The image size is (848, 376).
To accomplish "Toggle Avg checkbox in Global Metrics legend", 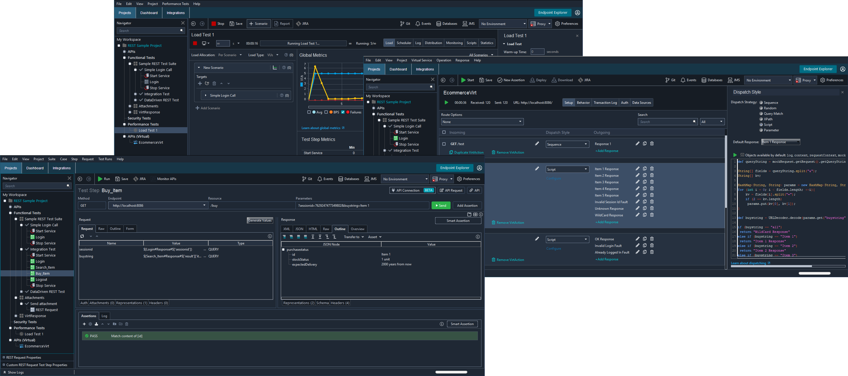I will point(309,112).
